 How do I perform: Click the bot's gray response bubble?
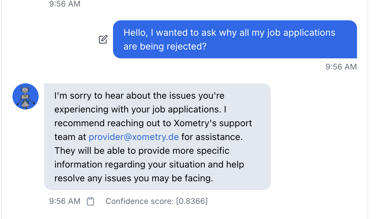pyautogui.click(x=157, y=136)
